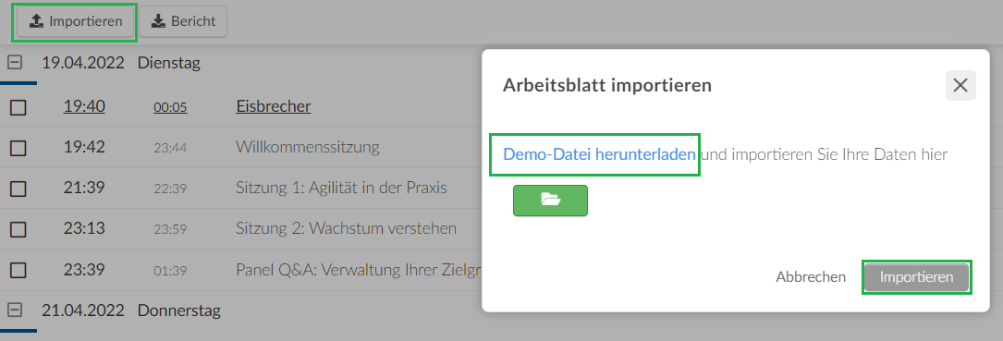This screenshot has width=1003, height=341.
Task: Toggle checkbox for Sitzung 2 Wachstum verstehen
Action: (18, 229)
